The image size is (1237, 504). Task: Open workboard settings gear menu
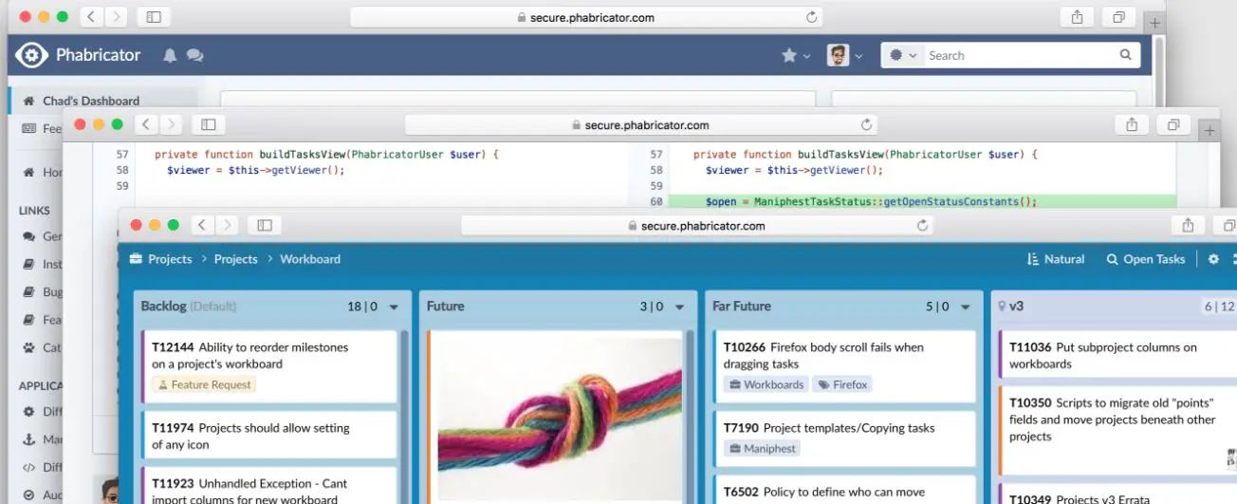[1213, 259]
